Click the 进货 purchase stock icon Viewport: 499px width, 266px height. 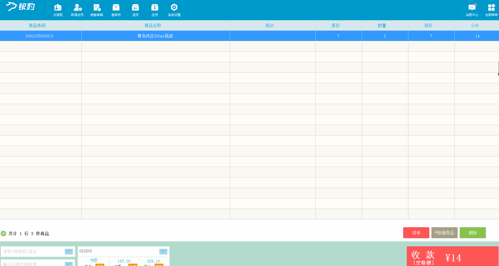point(155,10)
